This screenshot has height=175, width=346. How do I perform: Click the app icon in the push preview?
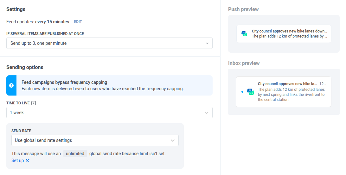244,34
